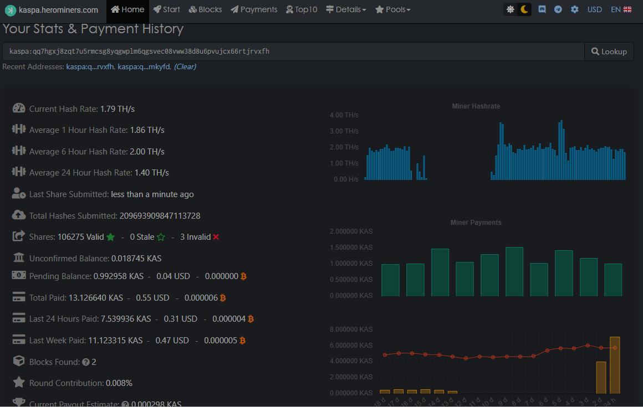Click the Last Share Submitted user icon

(18, 193)
